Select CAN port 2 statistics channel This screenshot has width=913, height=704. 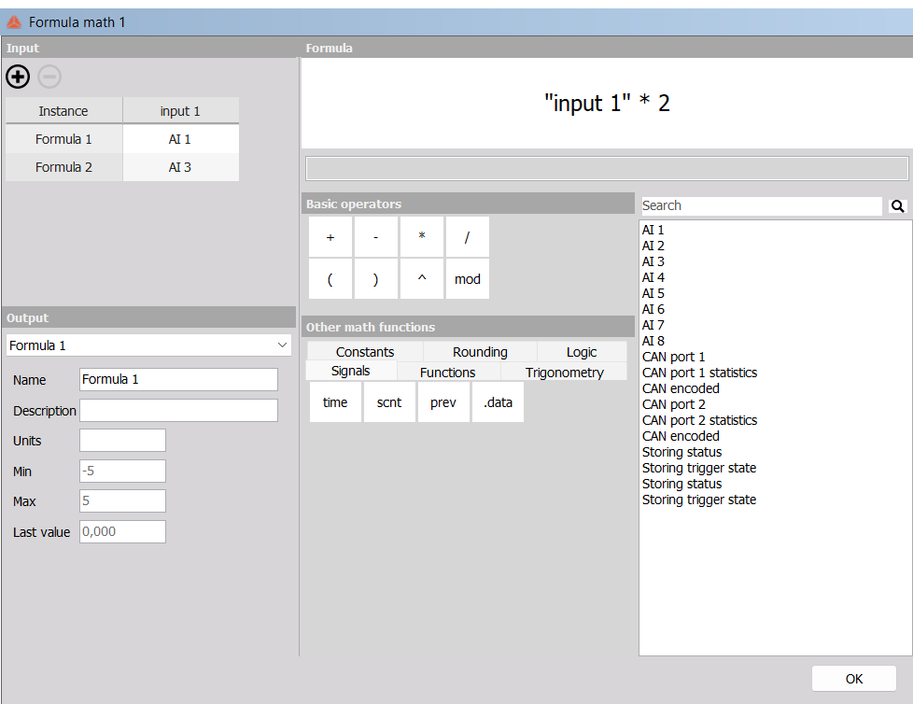tap(699, 420)
